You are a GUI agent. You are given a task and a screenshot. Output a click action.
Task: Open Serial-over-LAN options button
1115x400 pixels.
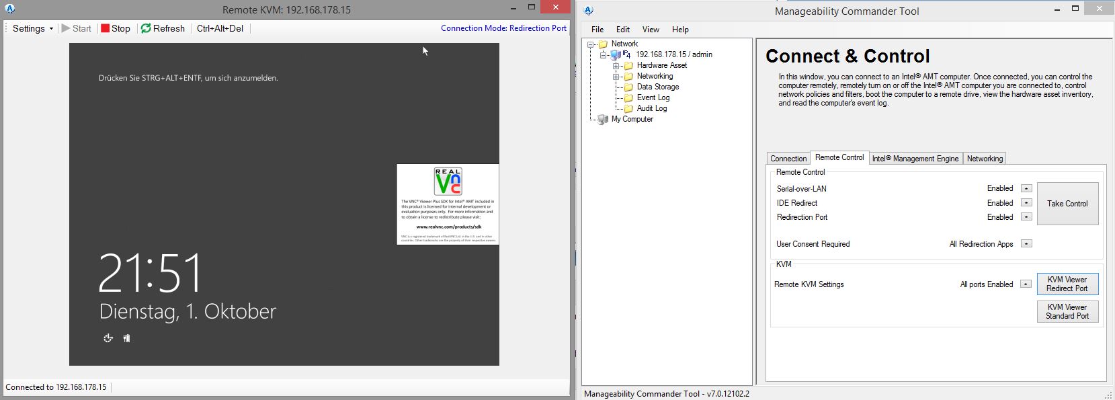coord(1026,188)
